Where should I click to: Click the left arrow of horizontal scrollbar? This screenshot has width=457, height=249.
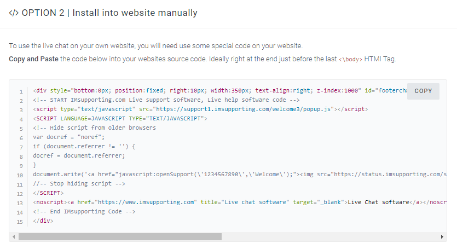click(x=14, y=237)
